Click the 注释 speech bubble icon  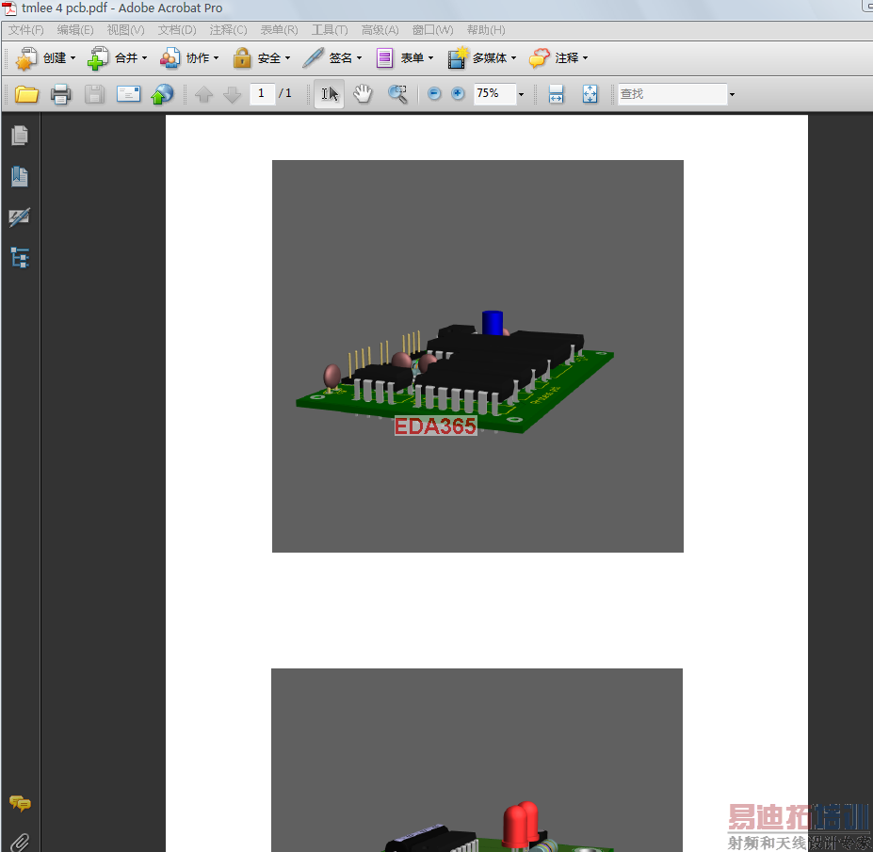[x=540, y=57]
